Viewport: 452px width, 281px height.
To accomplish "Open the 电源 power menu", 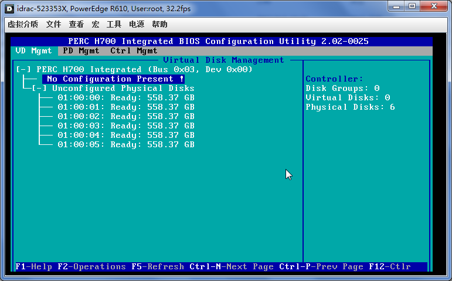I will click(x=136, y=24).
